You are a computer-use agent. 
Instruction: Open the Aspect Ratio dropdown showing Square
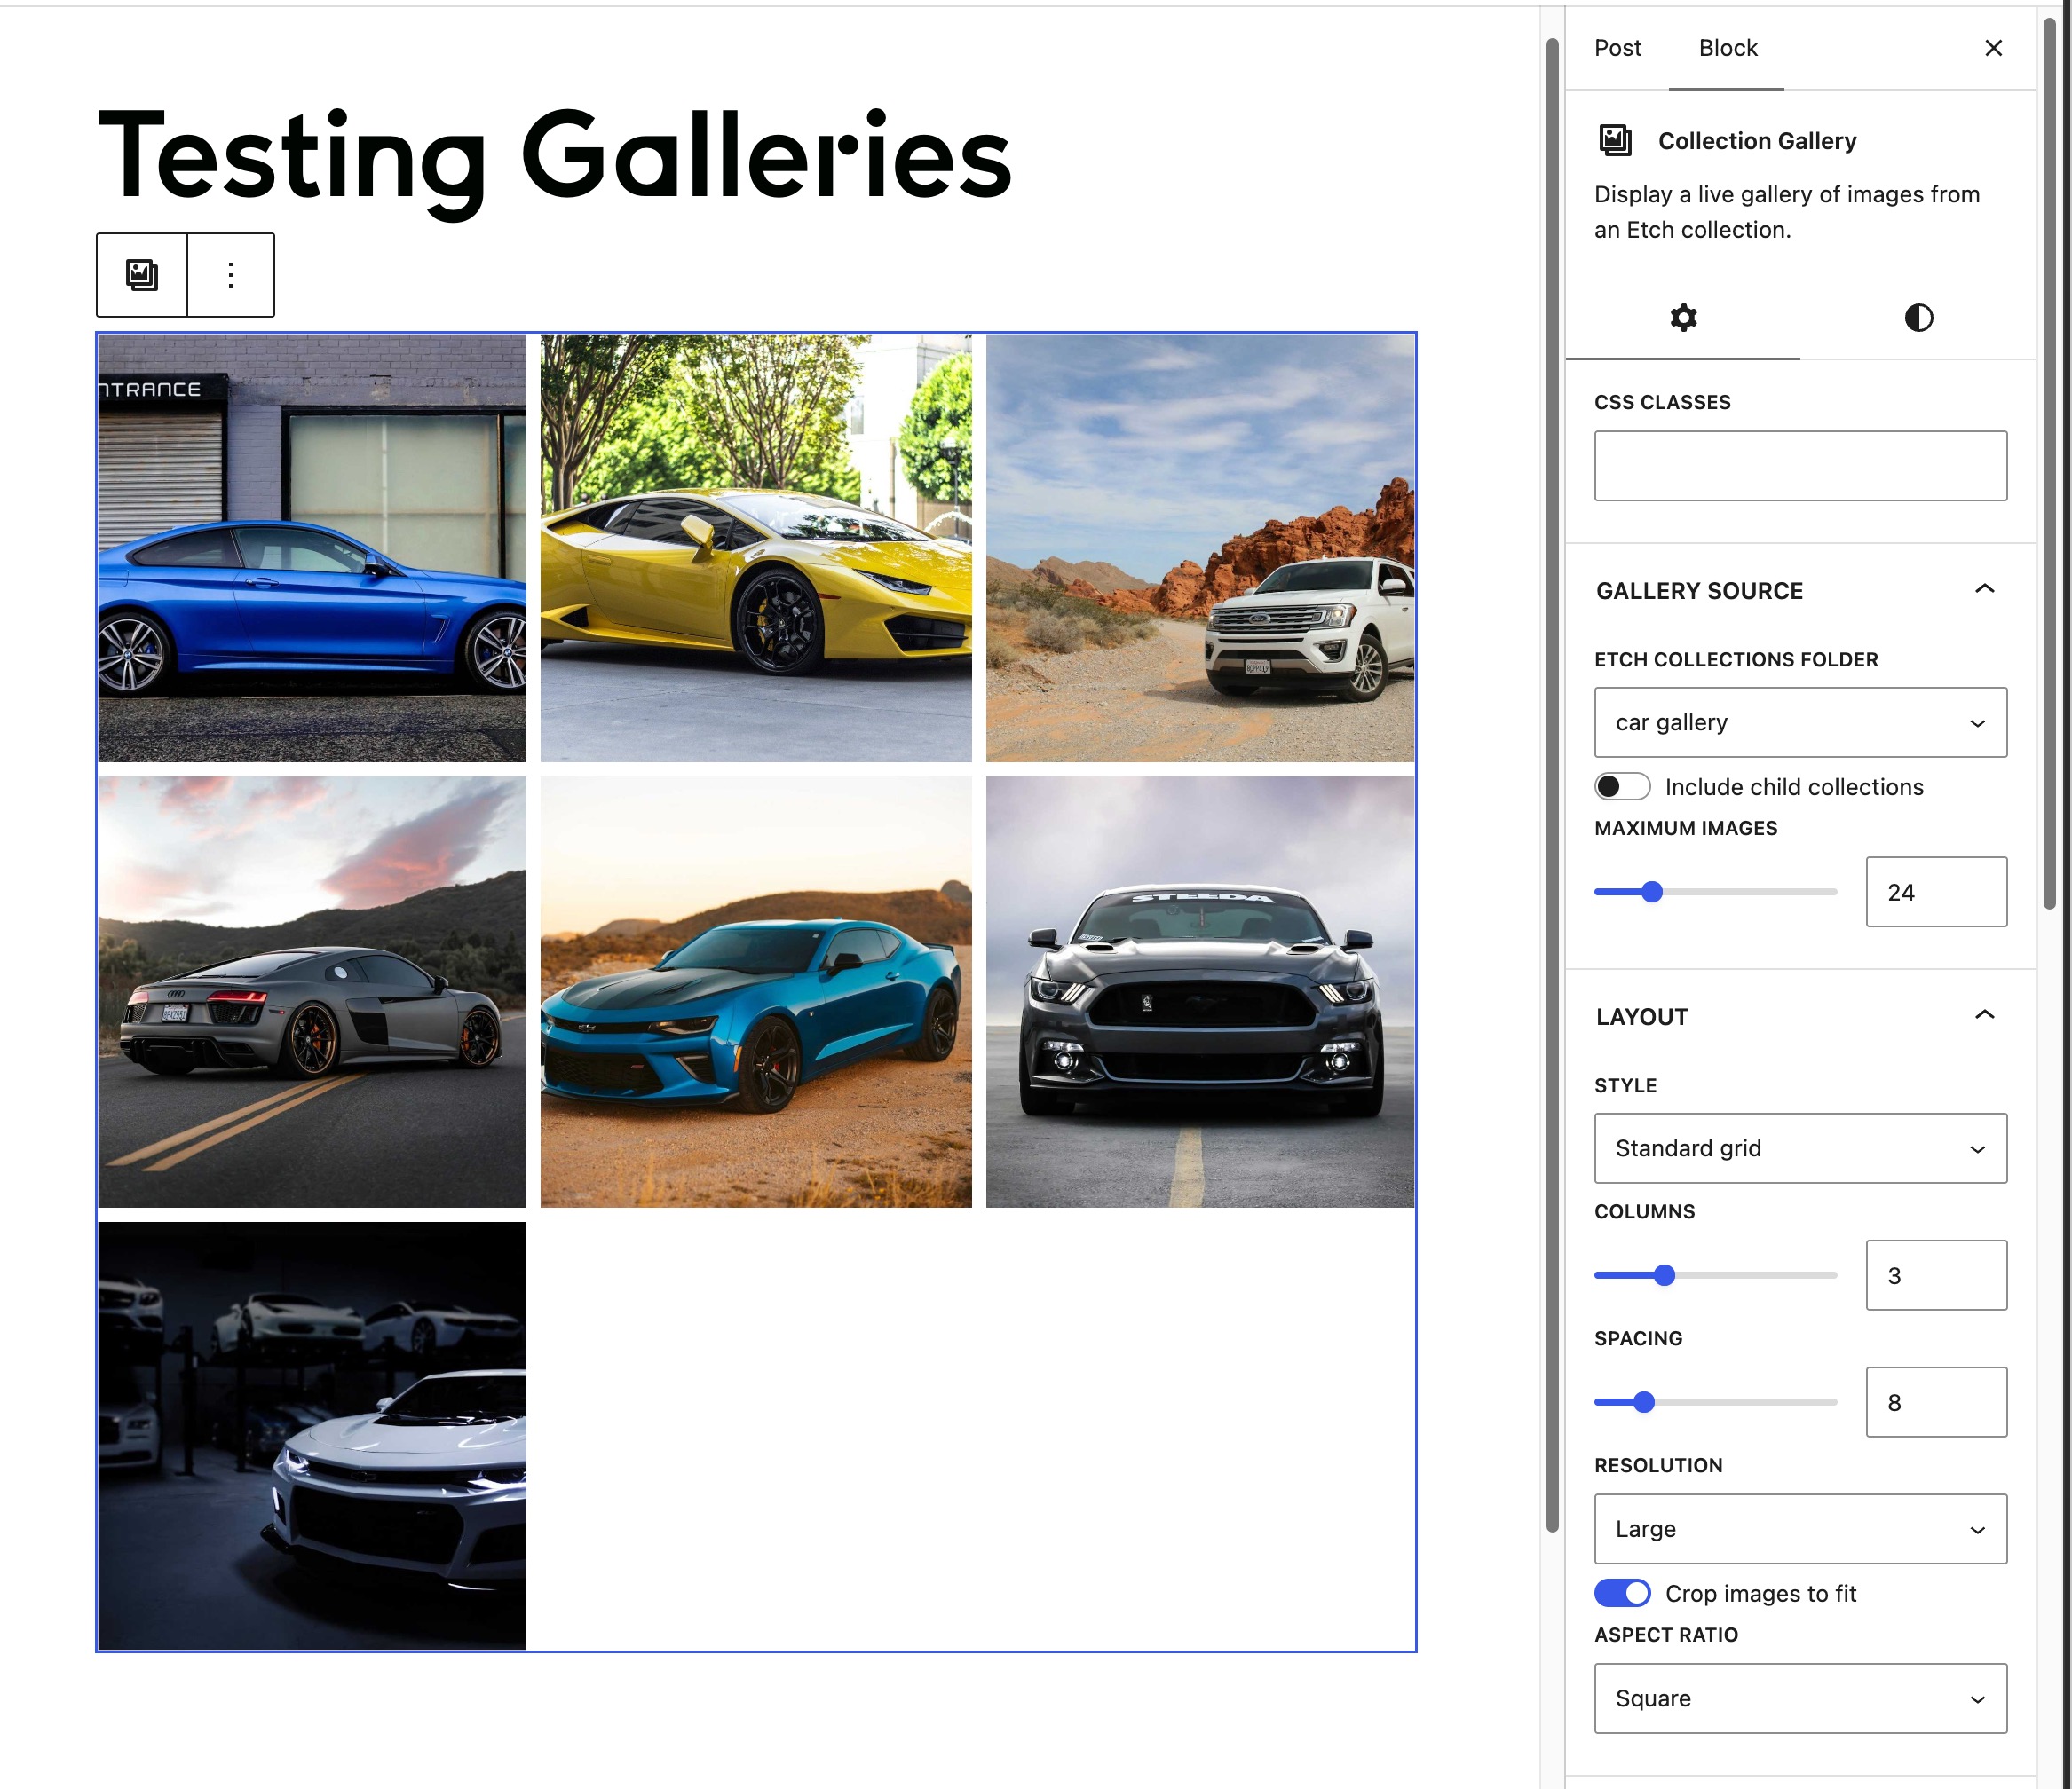1800,1698
